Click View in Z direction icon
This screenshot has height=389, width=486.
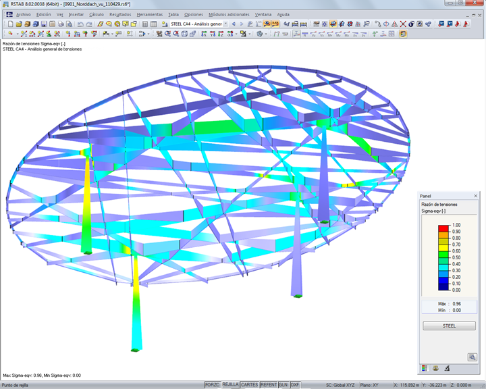coord(221,34)
